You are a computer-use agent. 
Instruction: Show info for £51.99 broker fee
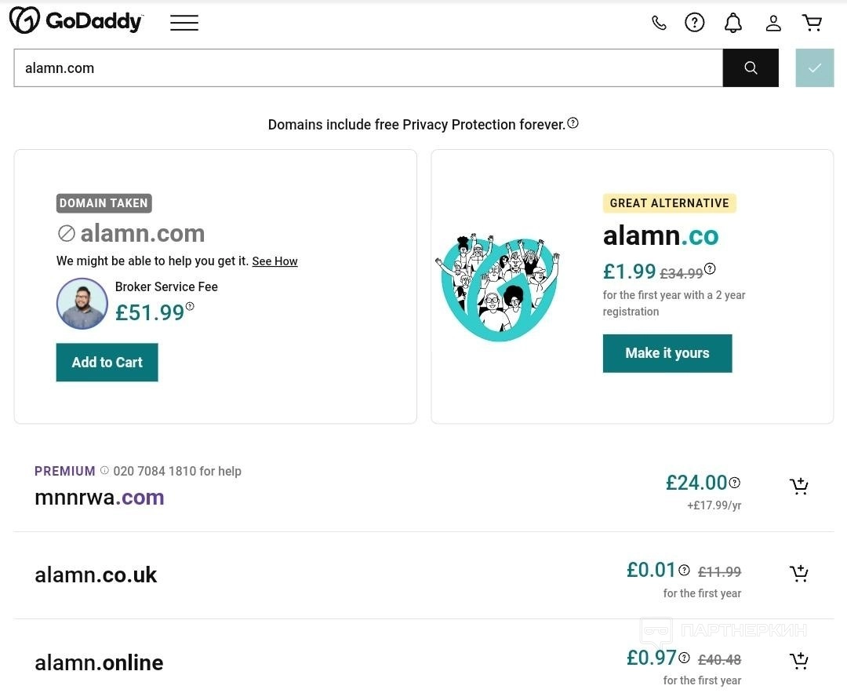pos(190,307)
